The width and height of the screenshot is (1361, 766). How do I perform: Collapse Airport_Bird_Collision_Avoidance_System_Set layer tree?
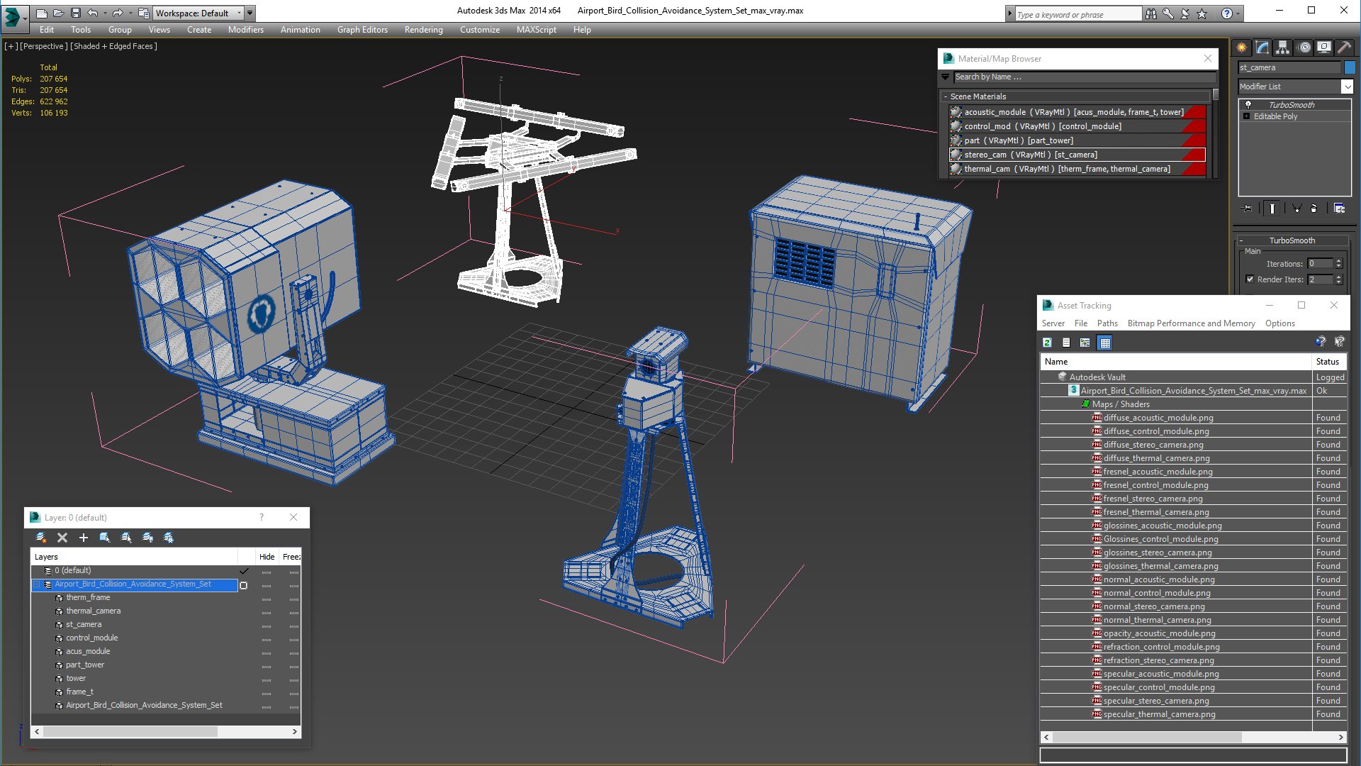pyautogui.click(x=37, y=584)
